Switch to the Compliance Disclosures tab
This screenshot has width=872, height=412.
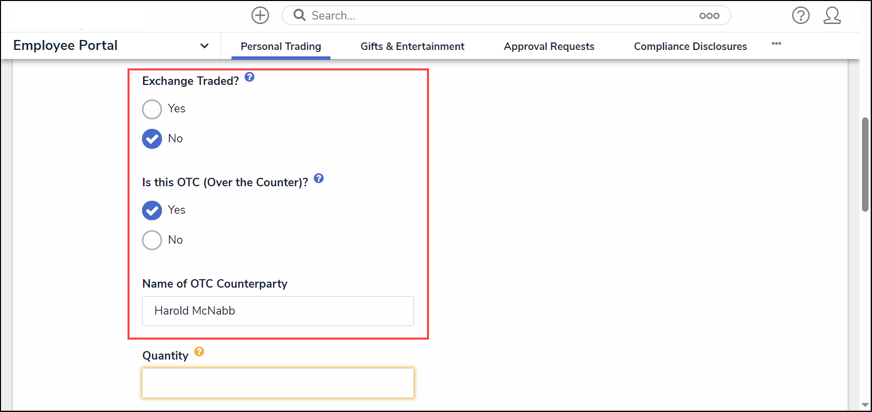tap(690, 46)
